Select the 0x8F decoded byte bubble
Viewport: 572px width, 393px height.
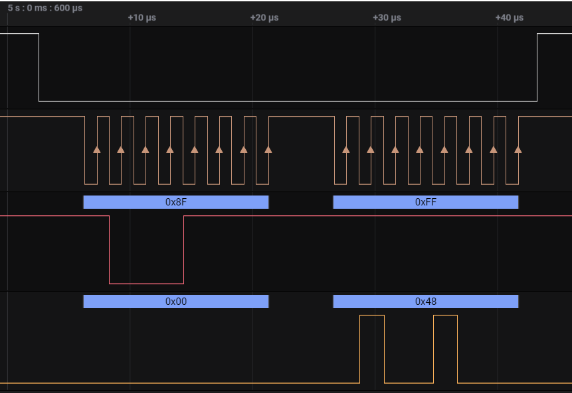pyautogui.click(x=176, y=202)
